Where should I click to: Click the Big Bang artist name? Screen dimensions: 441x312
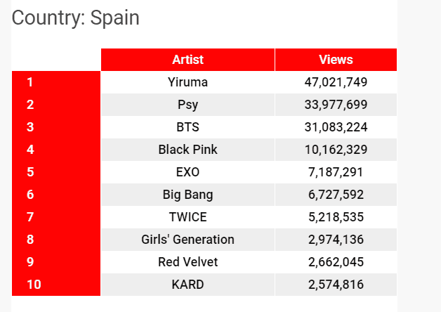click(x=187, y=195)
